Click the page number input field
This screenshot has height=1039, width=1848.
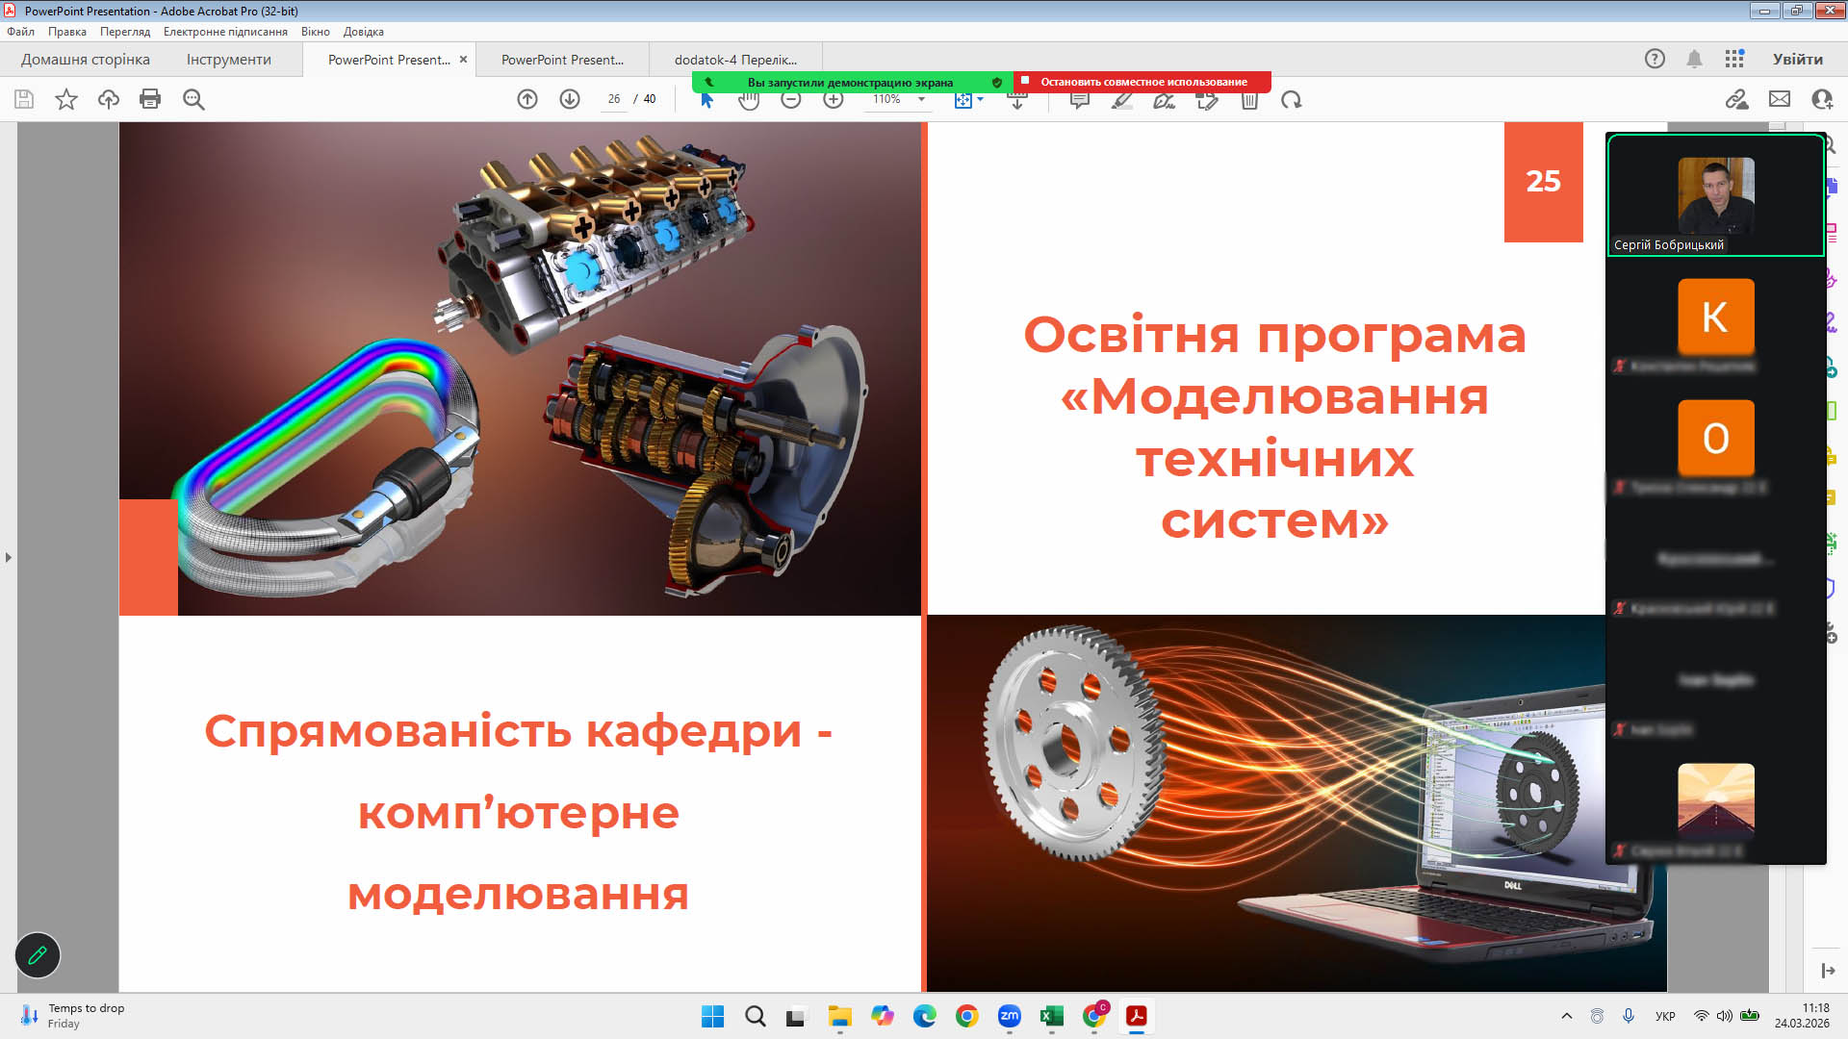(x=613, y=99)
